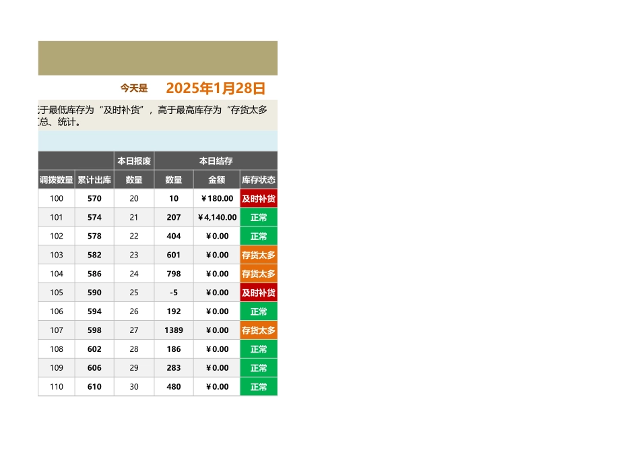Select the green 正常 badge for row with 207
The width and height of the screenshot is (640, 453).
pyautogui.click(x=259, y=217)
